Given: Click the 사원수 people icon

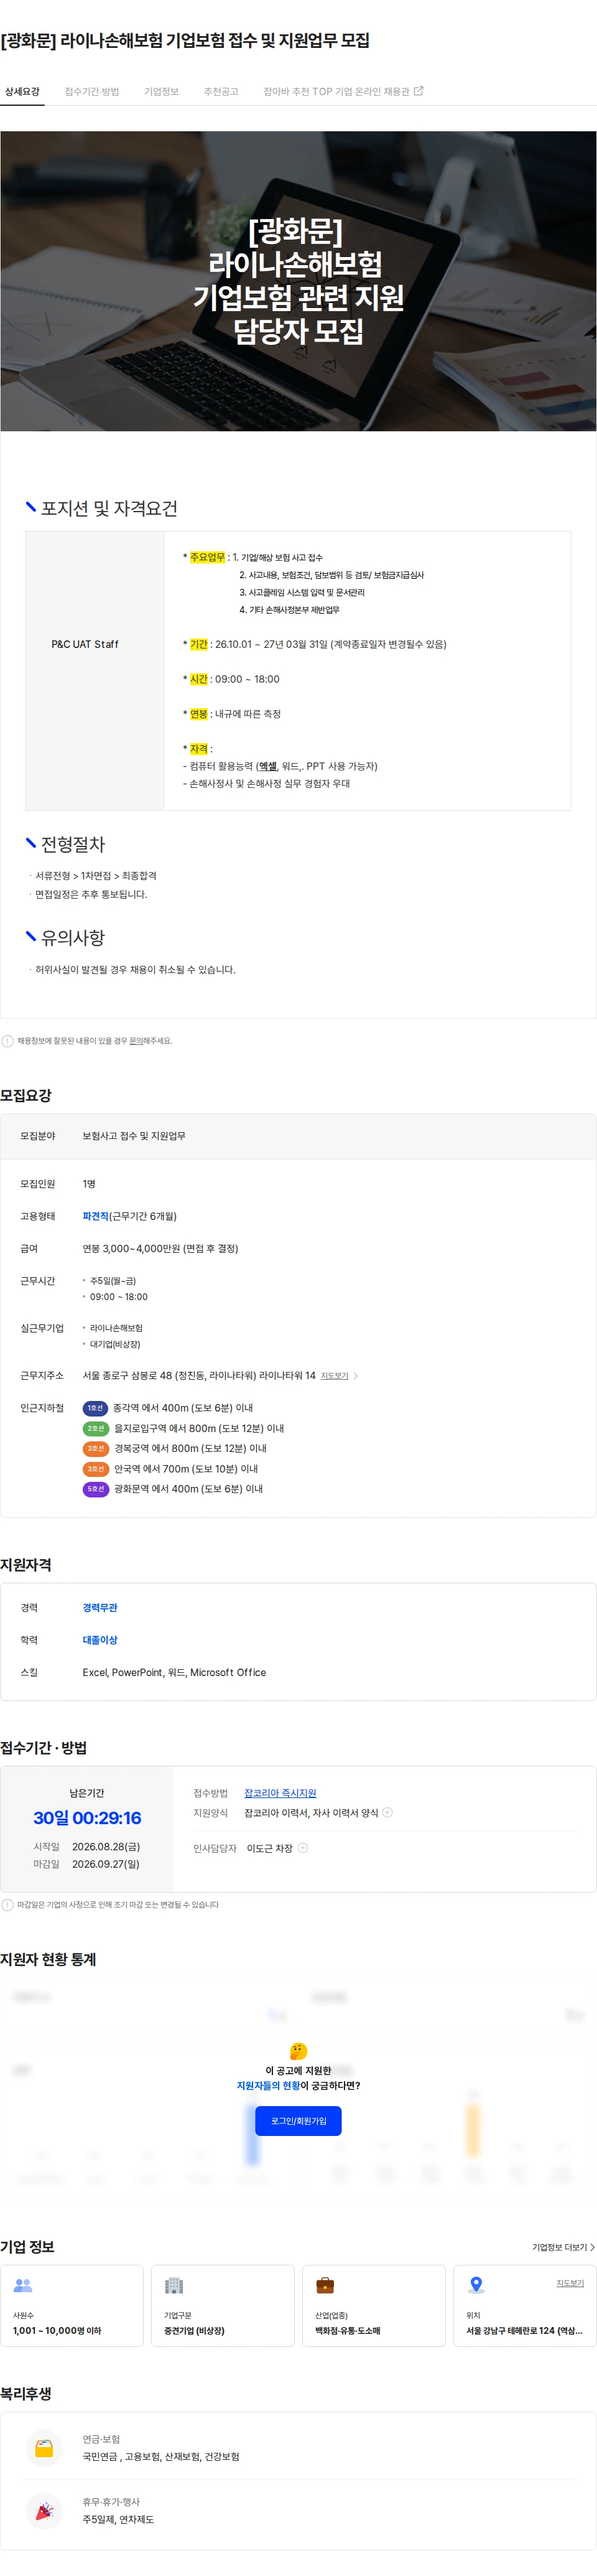Looking at the screenshot, I should coord(23,2285).
